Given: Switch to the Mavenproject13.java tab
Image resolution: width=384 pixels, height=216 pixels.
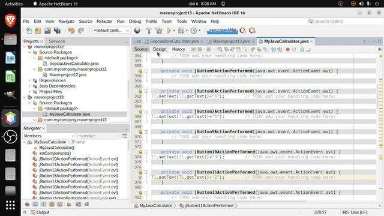Looking at the screenshot, I should 232,41.
